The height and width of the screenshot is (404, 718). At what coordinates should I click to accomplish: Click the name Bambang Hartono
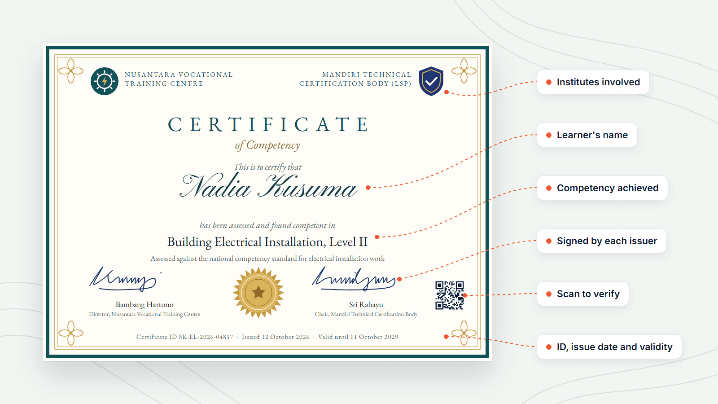[x=144, y=305]
